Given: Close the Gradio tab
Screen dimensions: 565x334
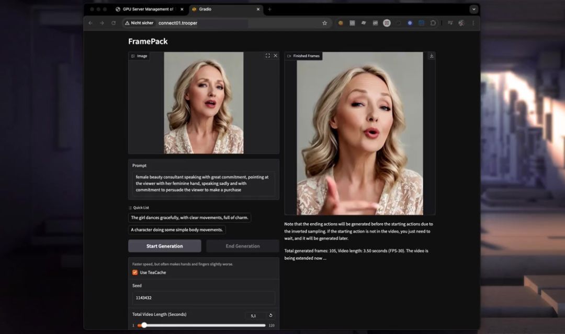Looking at the screenshot, I should point(258,9).
